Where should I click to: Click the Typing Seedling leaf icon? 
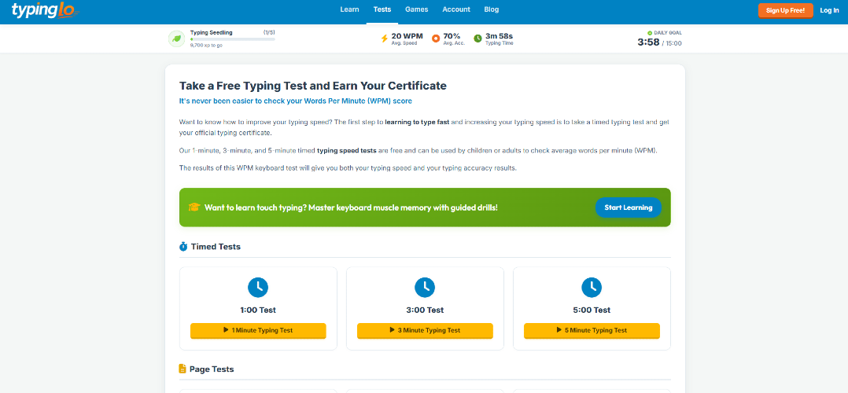pyautogui.click(x=177, y=39)
